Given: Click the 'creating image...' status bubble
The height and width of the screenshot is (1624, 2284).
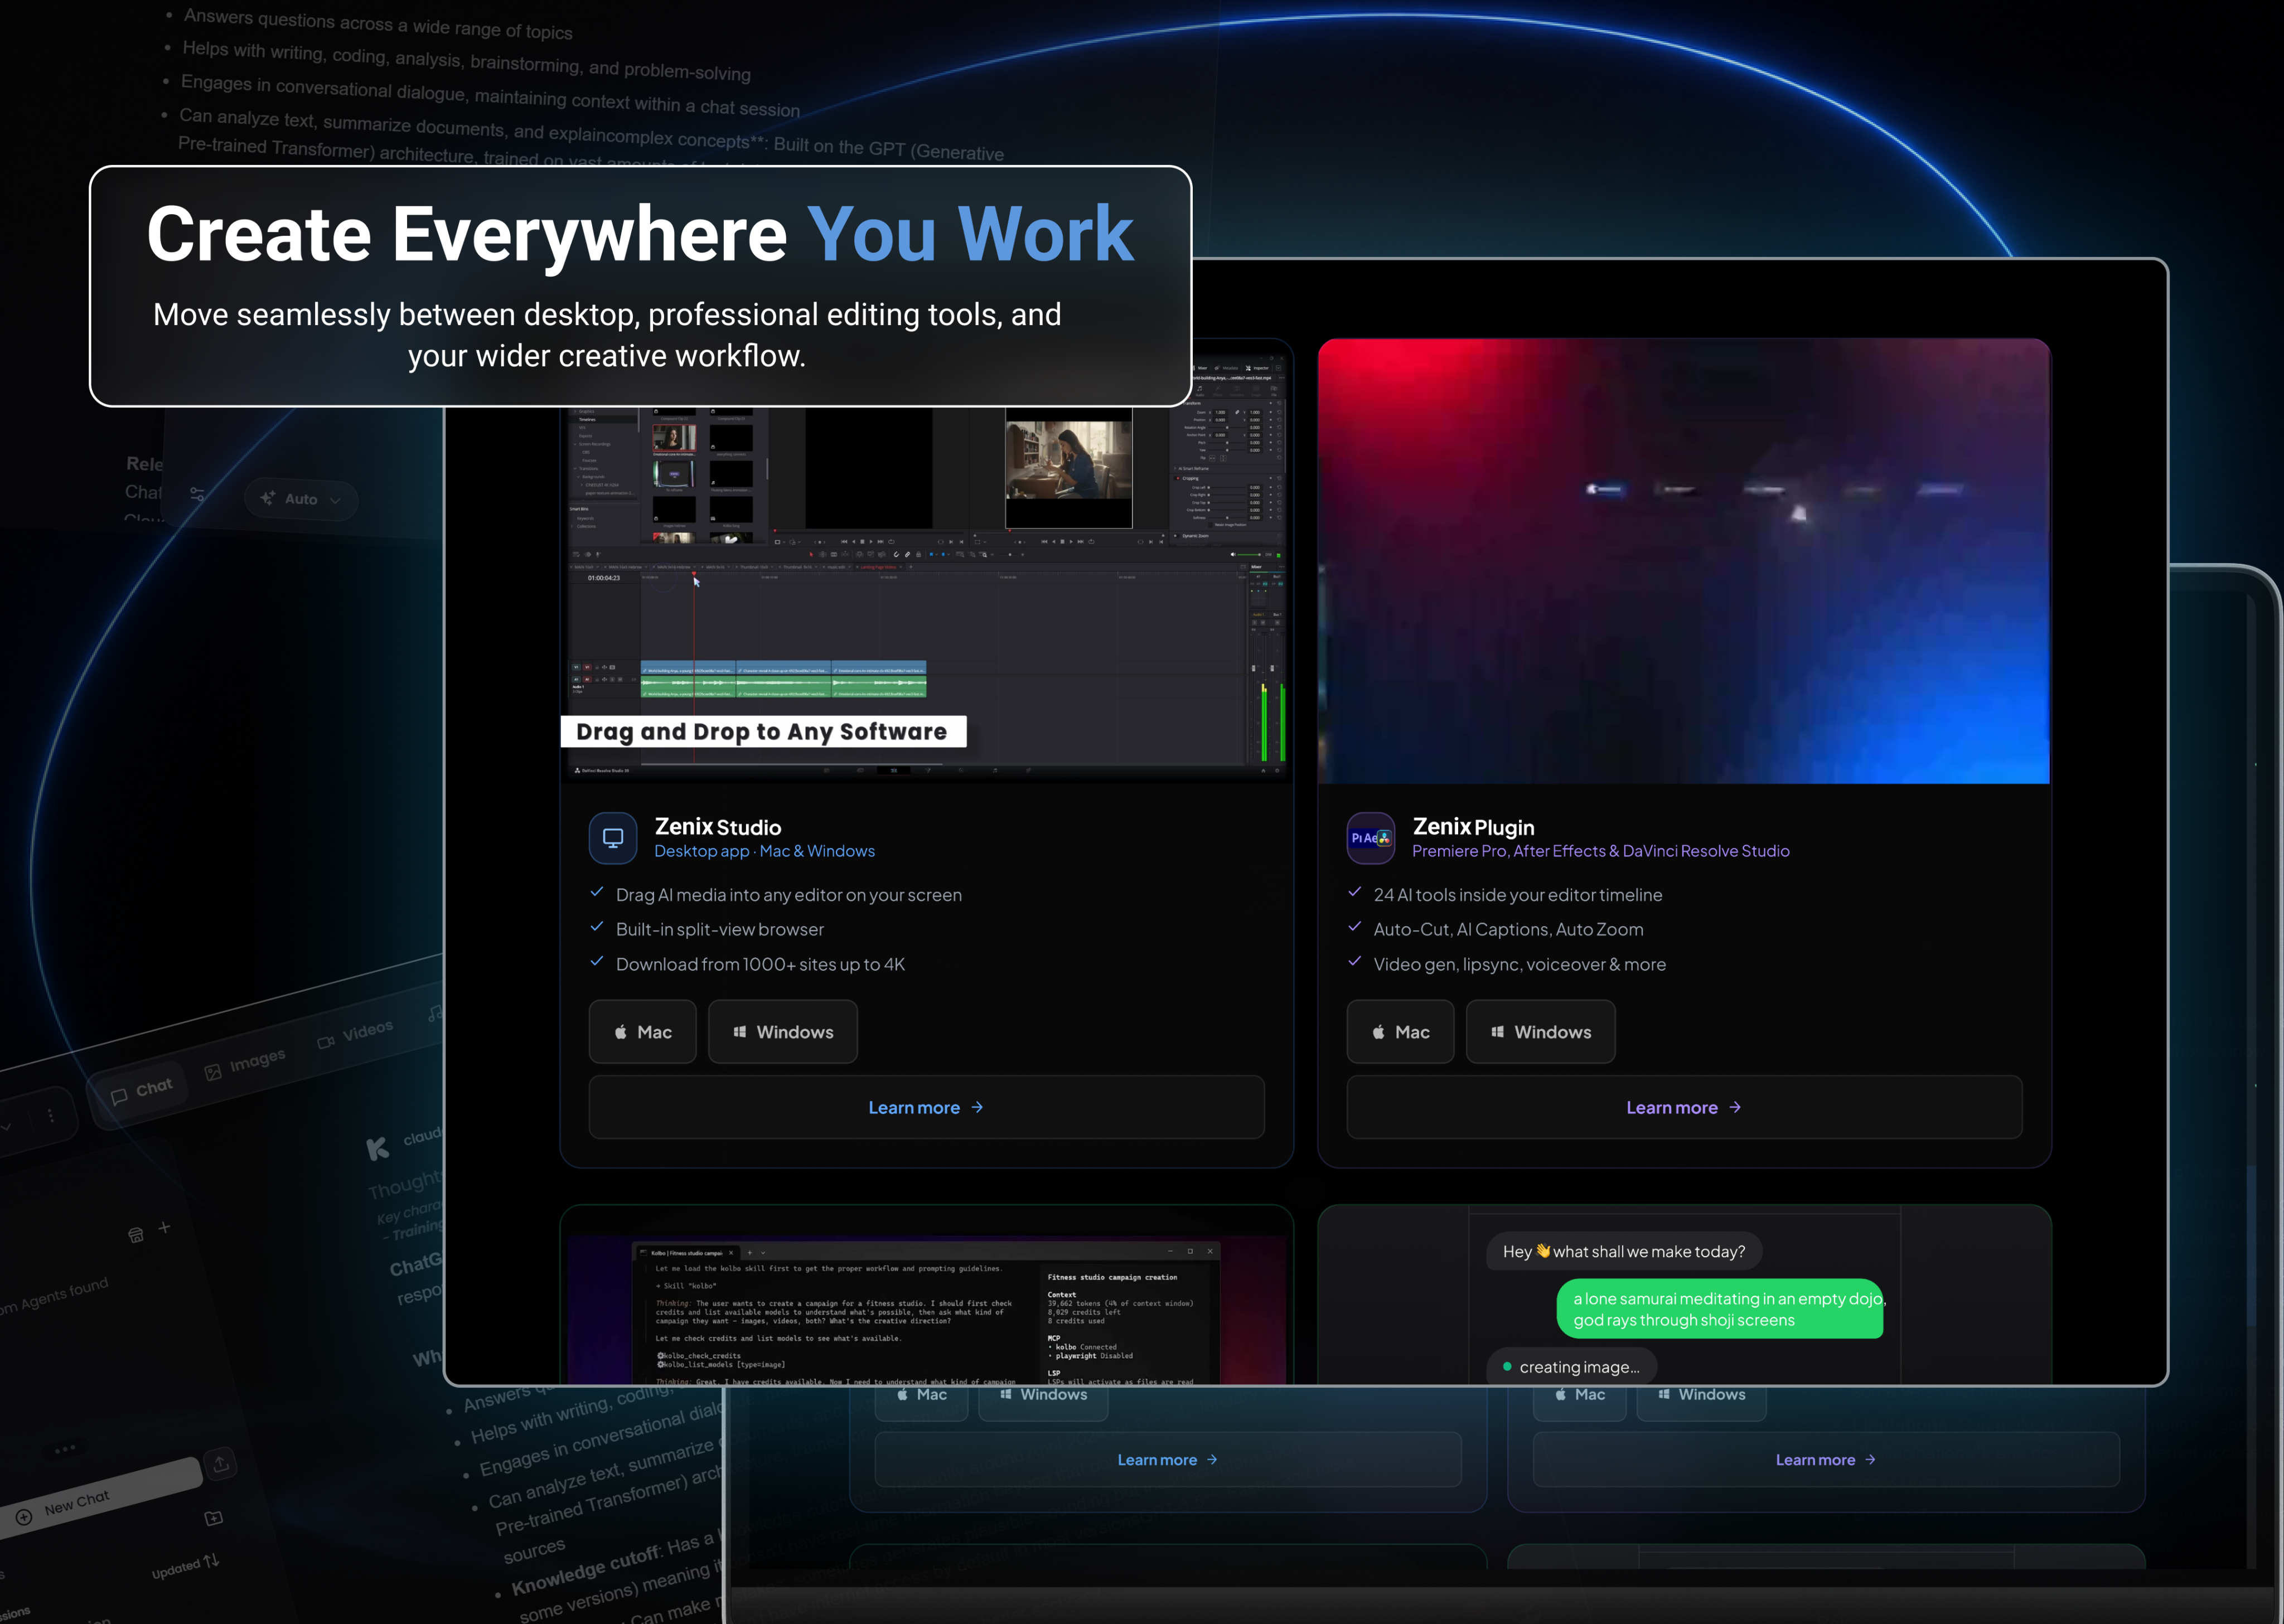Looking at the screenshot, I should pos(1571,1367).
